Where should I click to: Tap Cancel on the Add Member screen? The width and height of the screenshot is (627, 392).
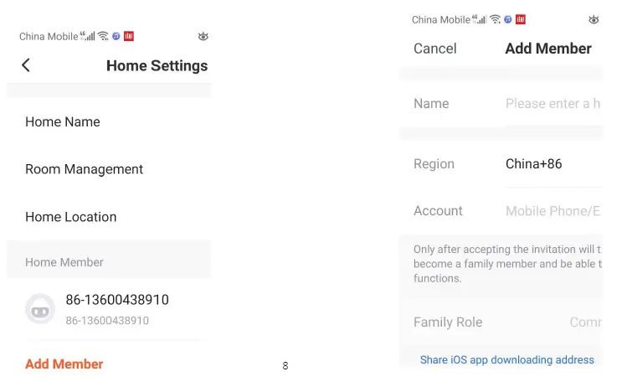tap(435, 49)
